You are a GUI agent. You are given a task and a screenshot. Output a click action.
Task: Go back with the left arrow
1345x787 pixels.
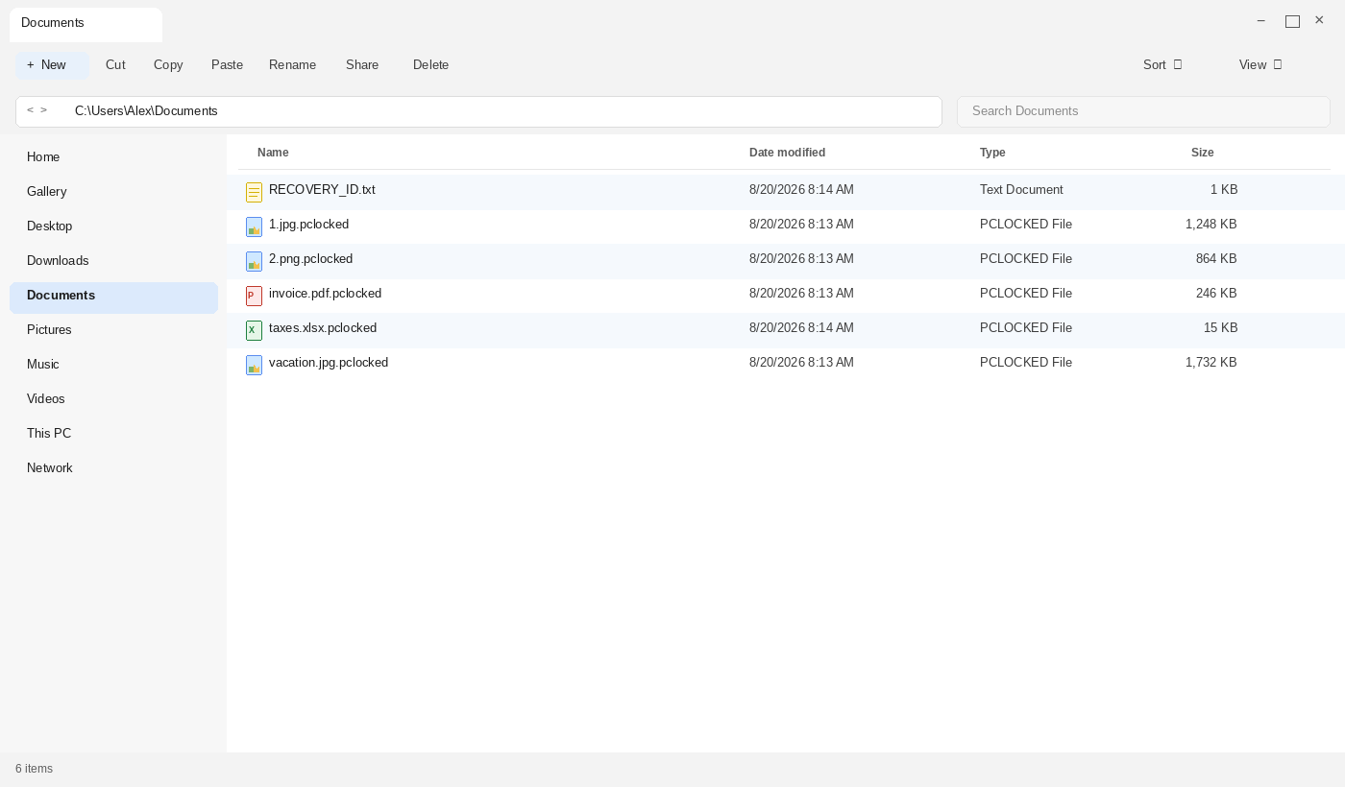(30, 110)
